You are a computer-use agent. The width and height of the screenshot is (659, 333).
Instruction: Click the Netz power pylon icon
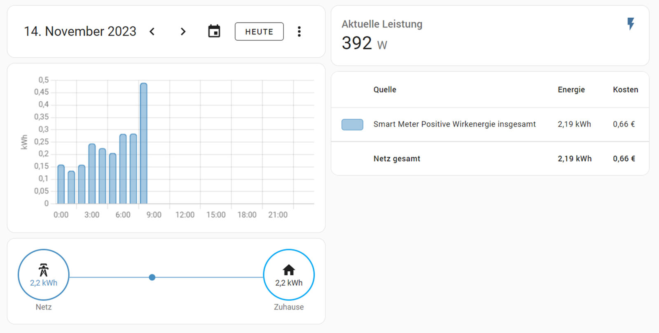click(44, 270)
